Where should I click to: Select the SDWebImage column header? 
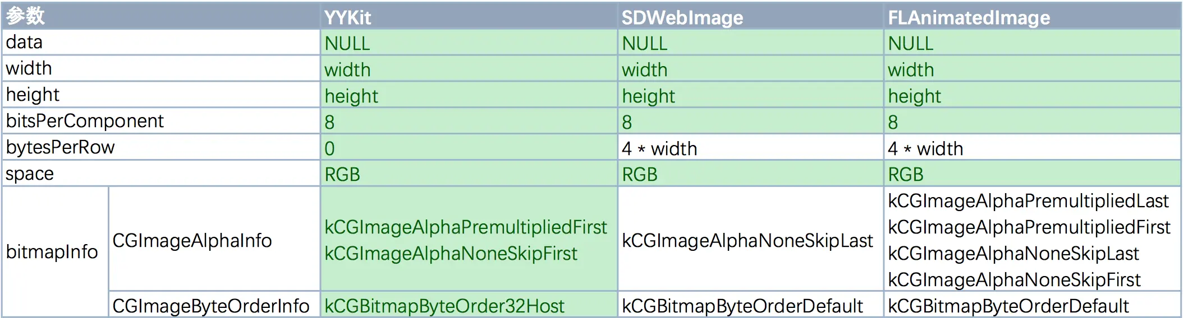(750, 16)
